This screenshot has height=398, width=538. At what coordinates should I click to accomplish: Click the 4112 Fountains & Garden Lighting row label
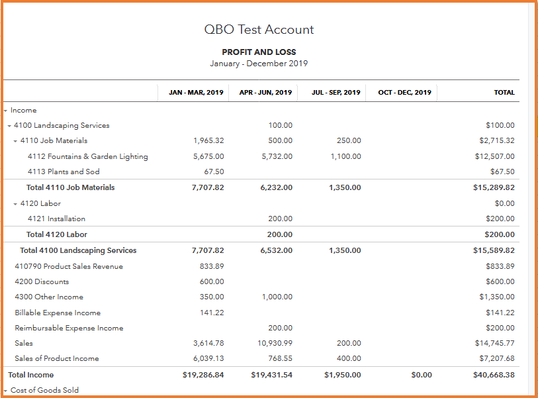(87, 157)
